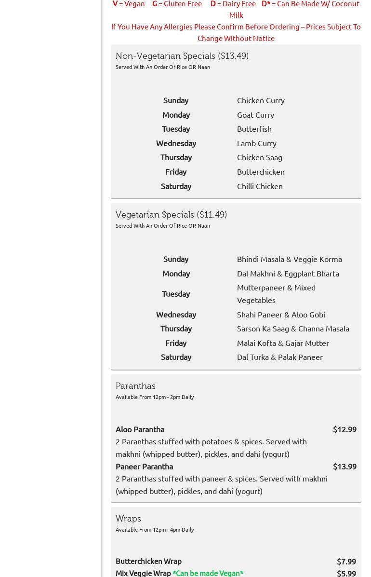Click the Aloo Parantha $12.99 price

(x=344, y=429)
